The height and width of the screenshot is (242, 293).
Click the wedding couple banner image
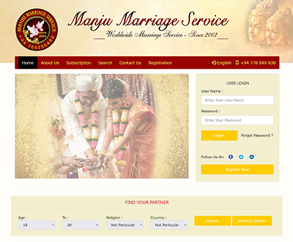click(x=102, y=126)
